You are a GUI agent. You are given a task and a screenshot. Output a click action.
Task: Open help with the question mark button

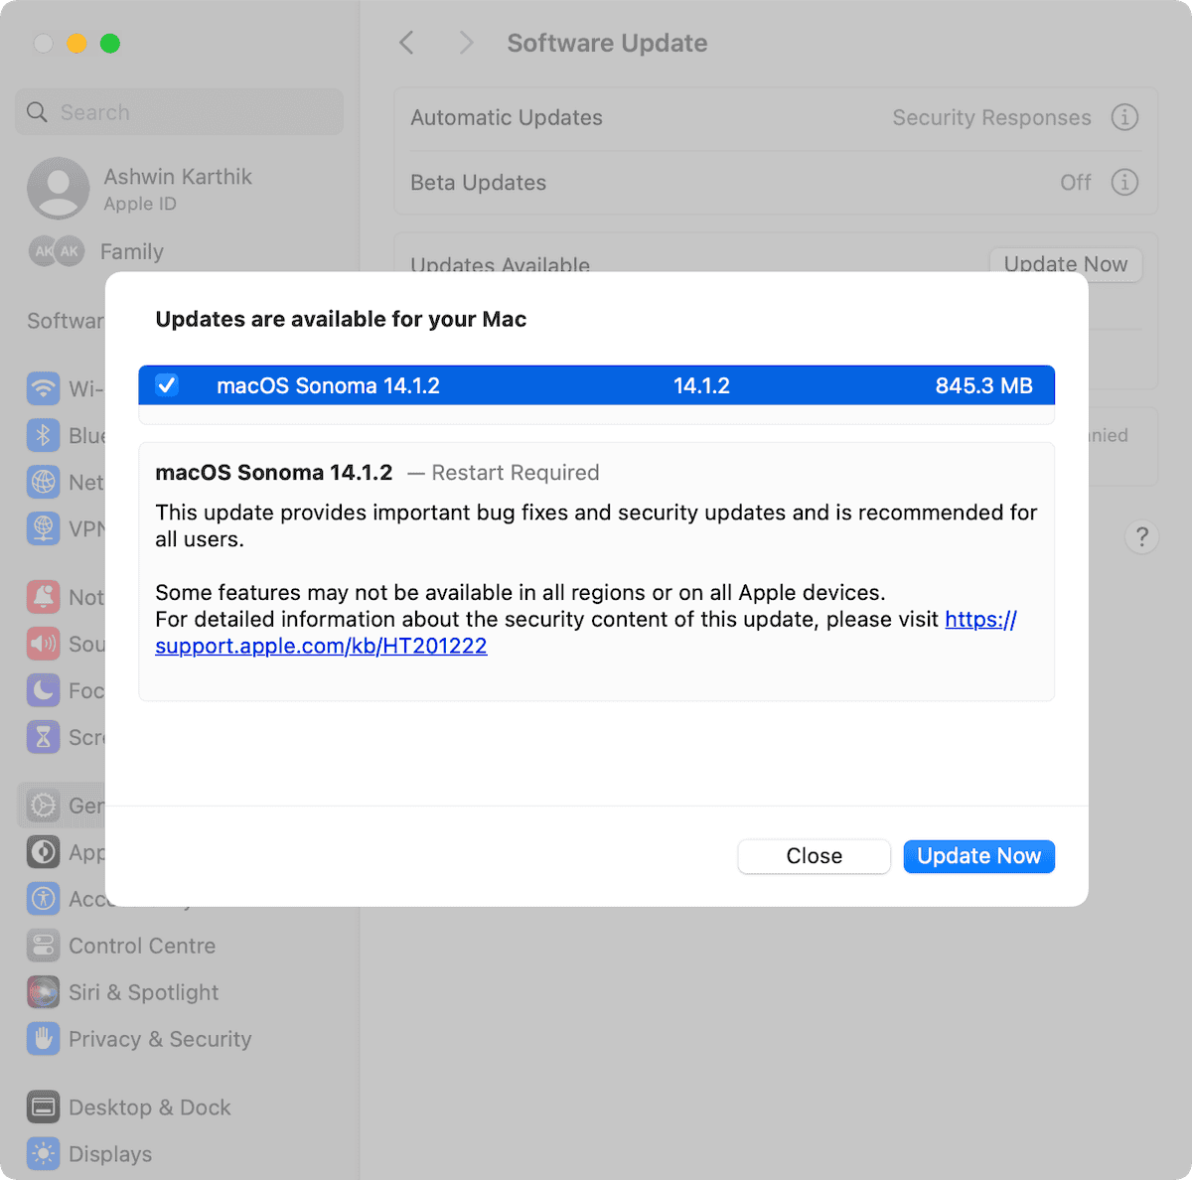pos(1142,537)
